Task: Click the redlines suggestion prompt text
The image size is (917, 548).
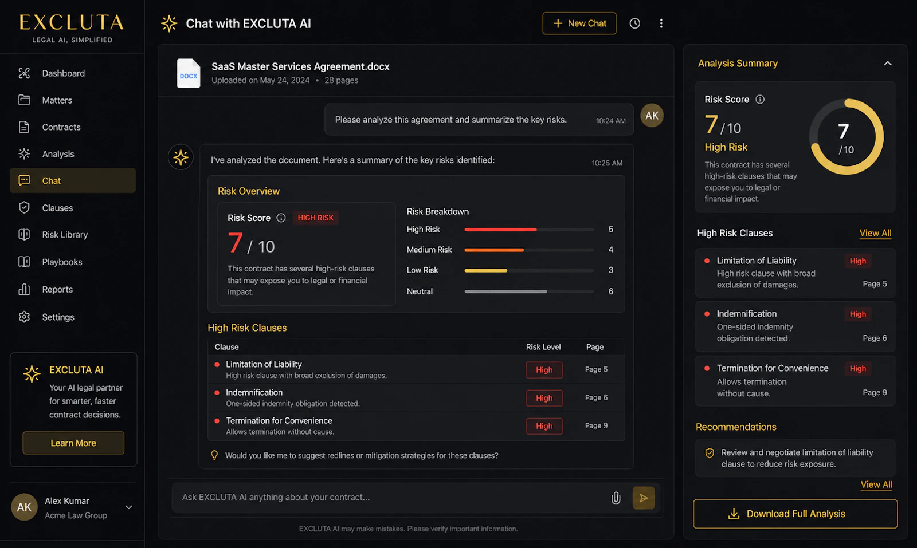Action: 362,455
